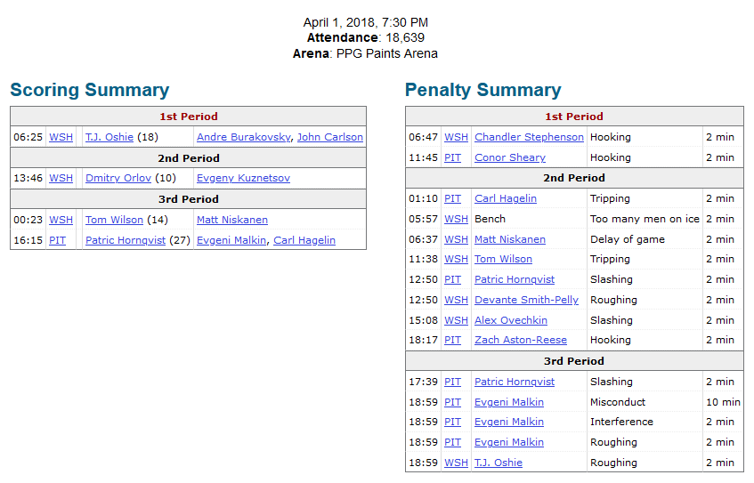Open the Dmitry Orlov link

pos(118,178)
